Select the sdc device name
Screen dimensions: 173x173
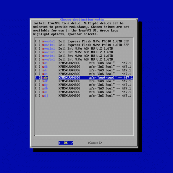click(x=45, y=70)
